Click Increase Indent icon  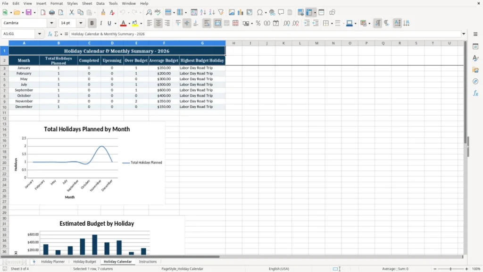[x=307, y=23]
